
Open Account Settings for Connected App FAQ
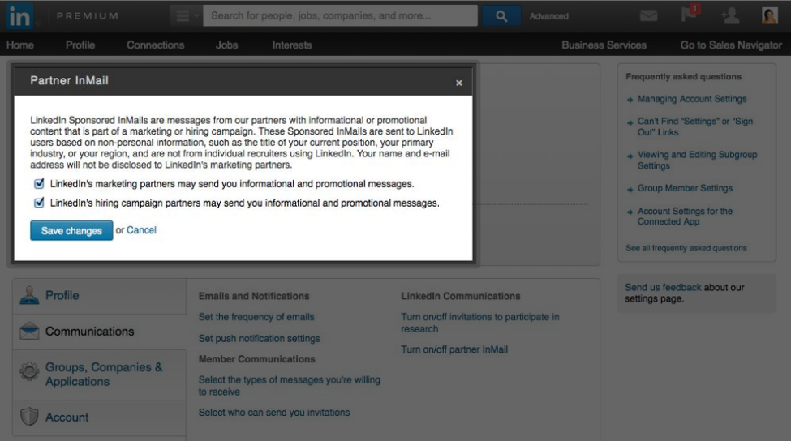tap(685, 216)
